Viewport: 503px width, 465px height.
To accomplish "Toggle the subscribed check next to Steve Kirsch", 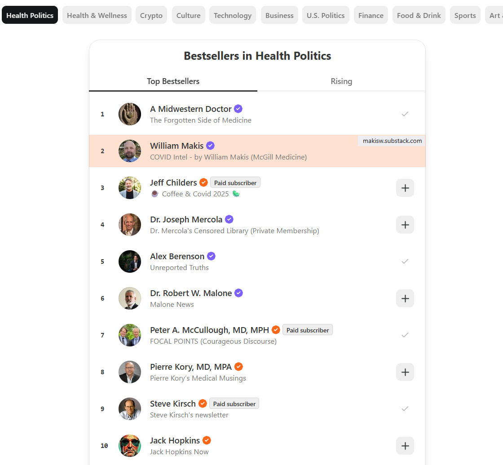I will 405,408.
